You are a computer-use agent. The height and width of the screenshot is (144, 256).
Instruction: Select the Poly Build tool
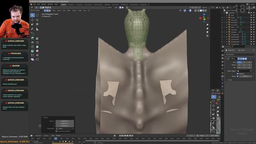(x=37, y=47)
